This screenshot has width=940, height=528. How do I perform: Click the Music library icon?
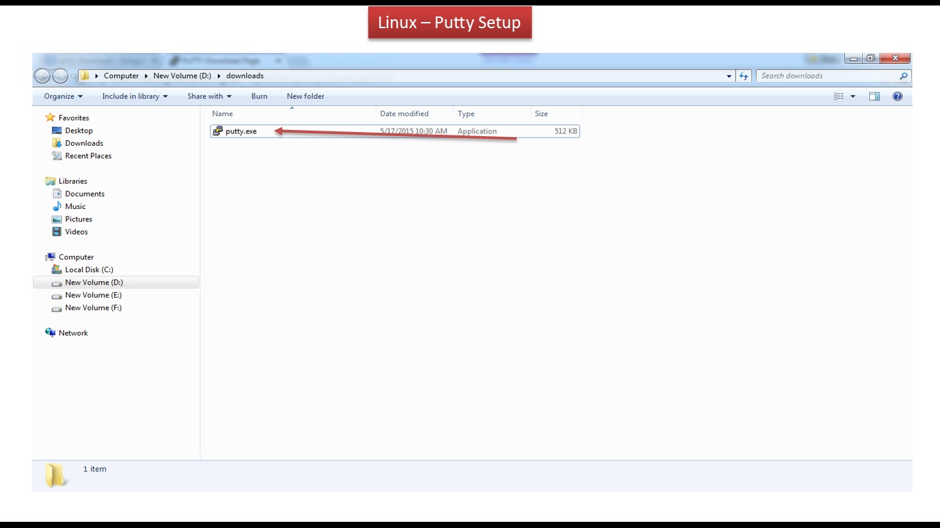(57, 206)
